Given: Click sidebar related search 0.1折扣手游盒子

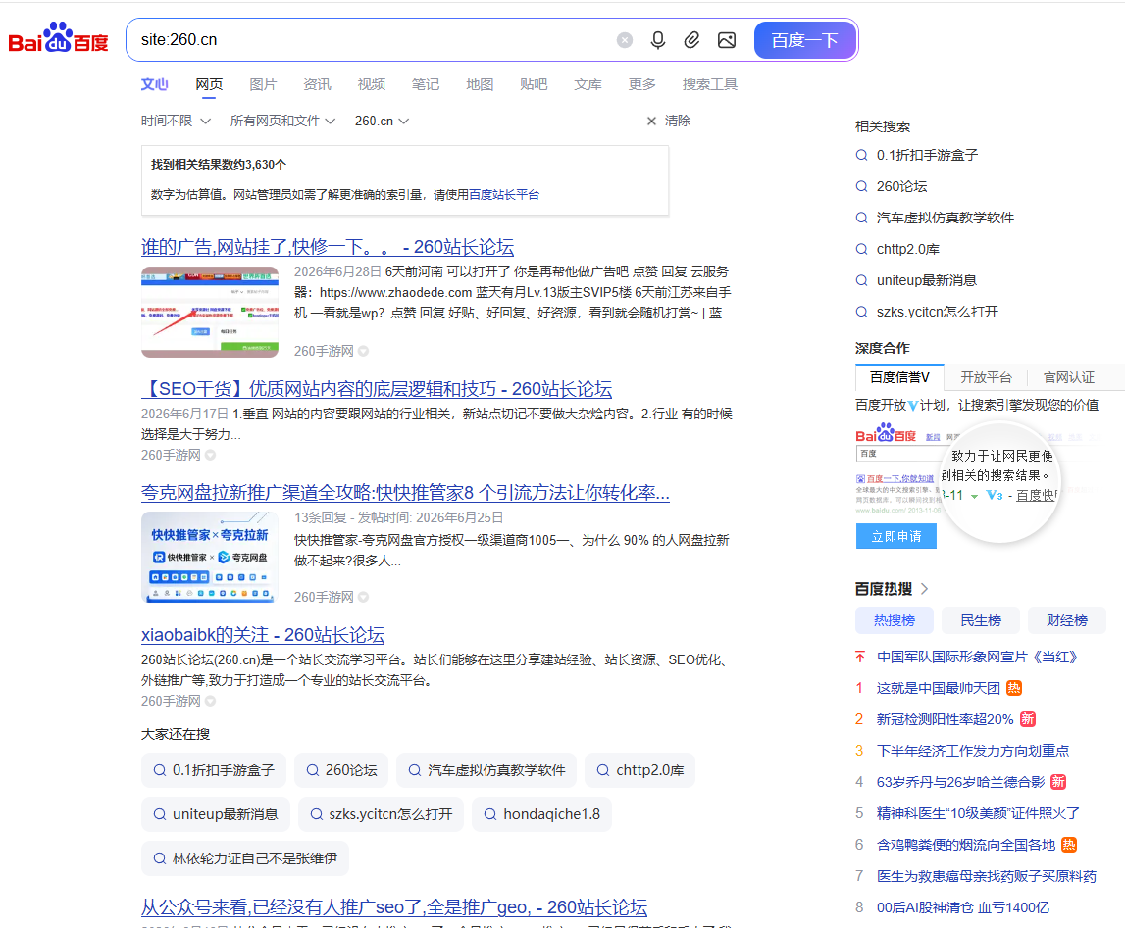Looking at the screenshot, I should coord(927,155).
